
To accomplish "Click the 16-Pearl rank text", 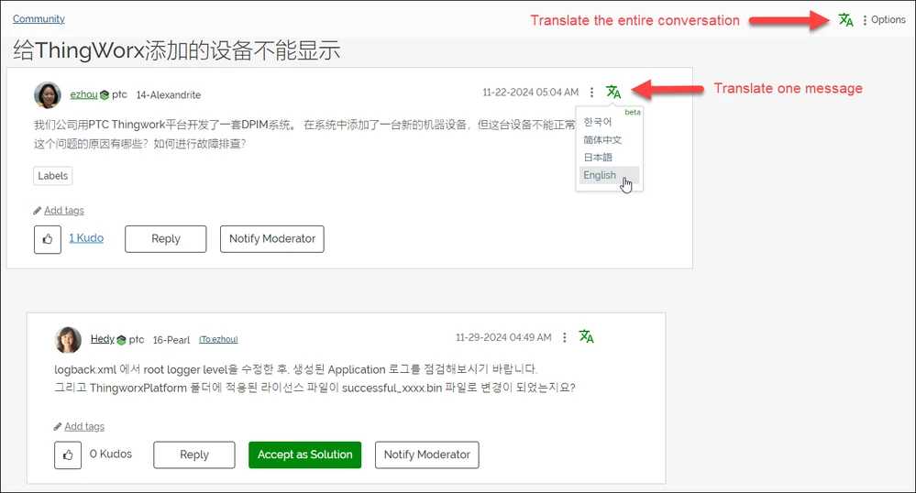I will point(171,340).
